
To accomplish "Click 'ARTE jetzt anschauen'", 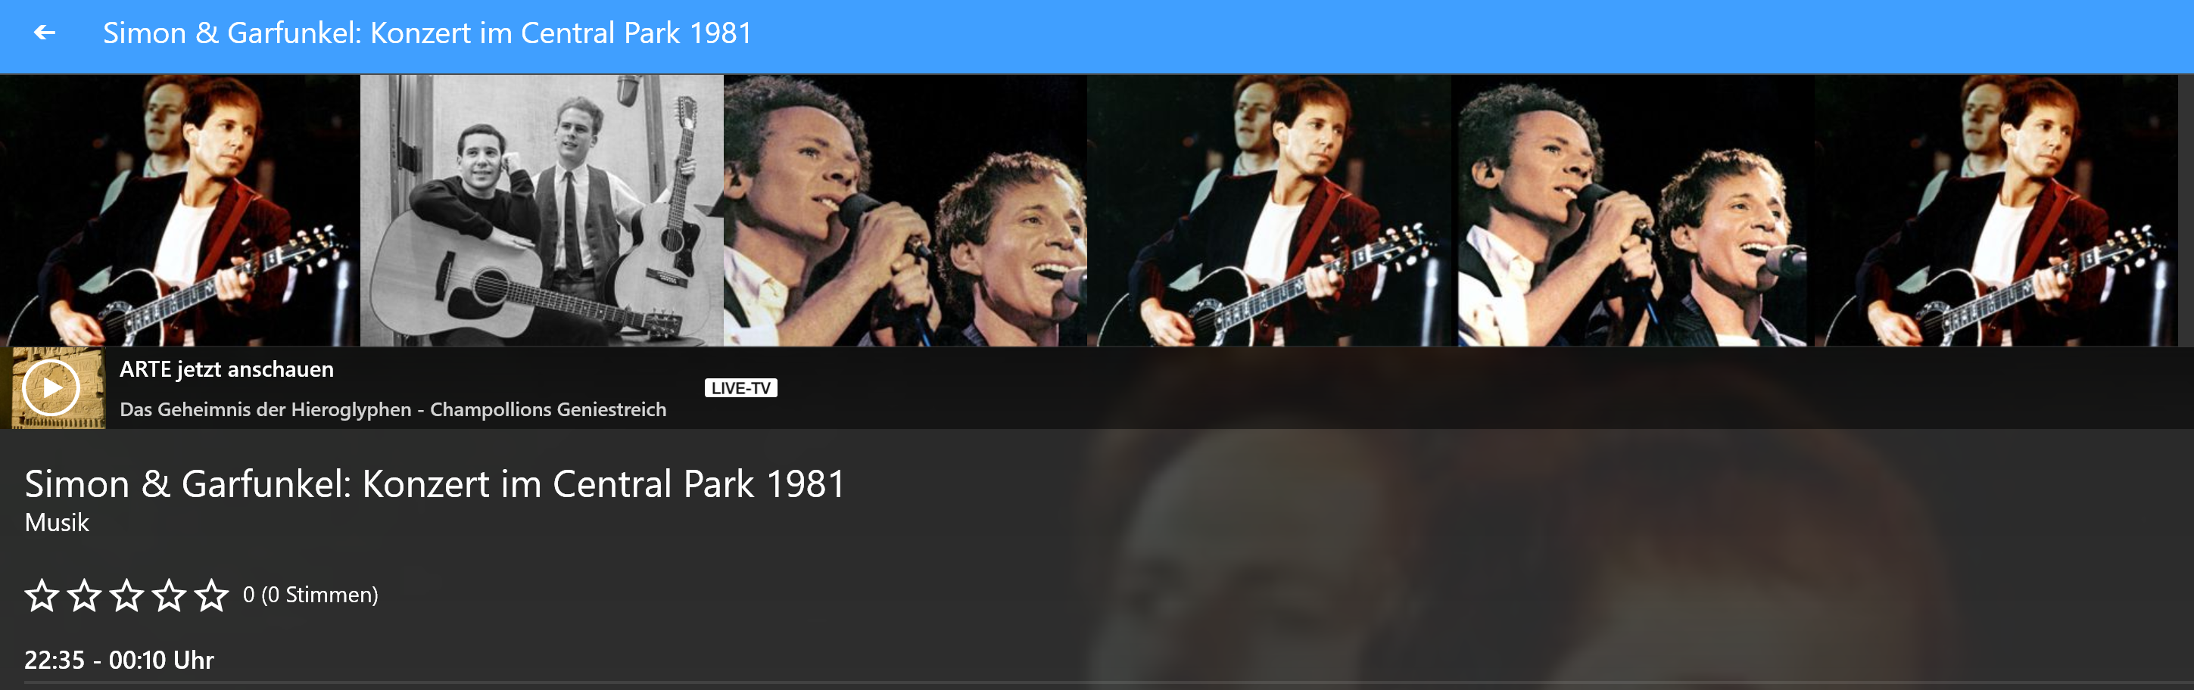I will [226, 369].
